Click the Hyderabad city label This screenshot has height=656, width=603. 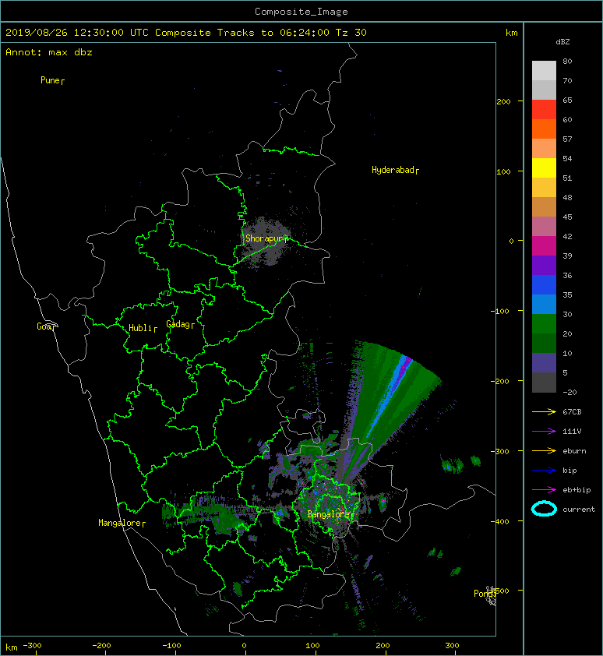pyautogui.click(x=395, y=170)
